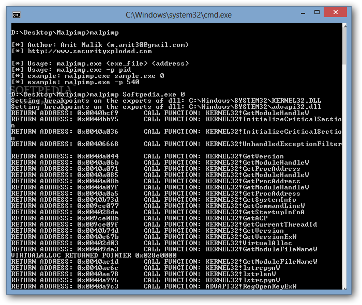Click KERNEL32!GetSystemInfo text
The width and height of the screenshot is (362, 305).
point(251,200)
